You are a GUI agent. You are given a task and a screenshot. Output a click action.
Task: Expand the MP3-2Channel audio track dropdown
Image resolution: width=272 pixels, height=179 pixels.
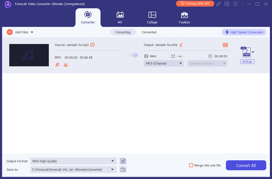tap(164, 64)
